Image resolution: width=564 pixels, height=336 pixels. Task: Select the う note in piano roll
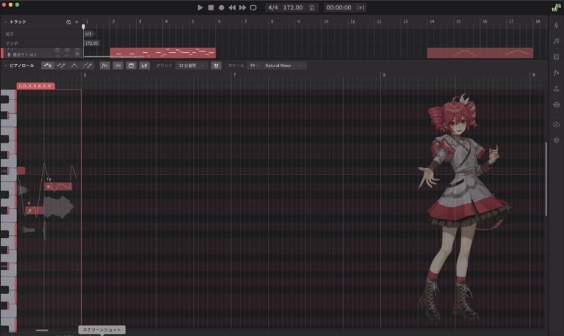35,210
